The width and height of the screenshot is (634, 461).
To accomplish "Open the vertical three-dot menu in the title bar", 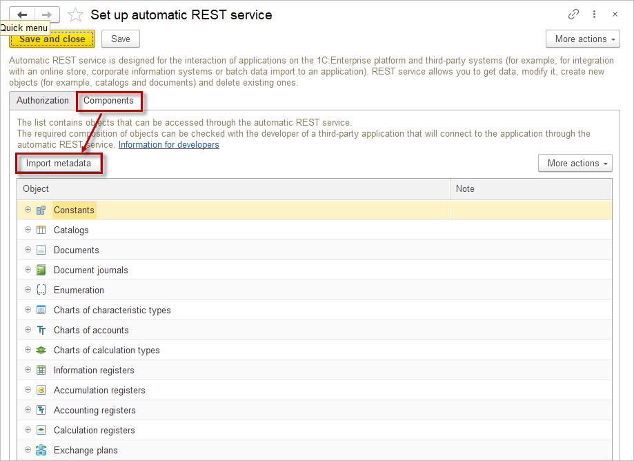I will pyautogui.click(x=594, y=14).
